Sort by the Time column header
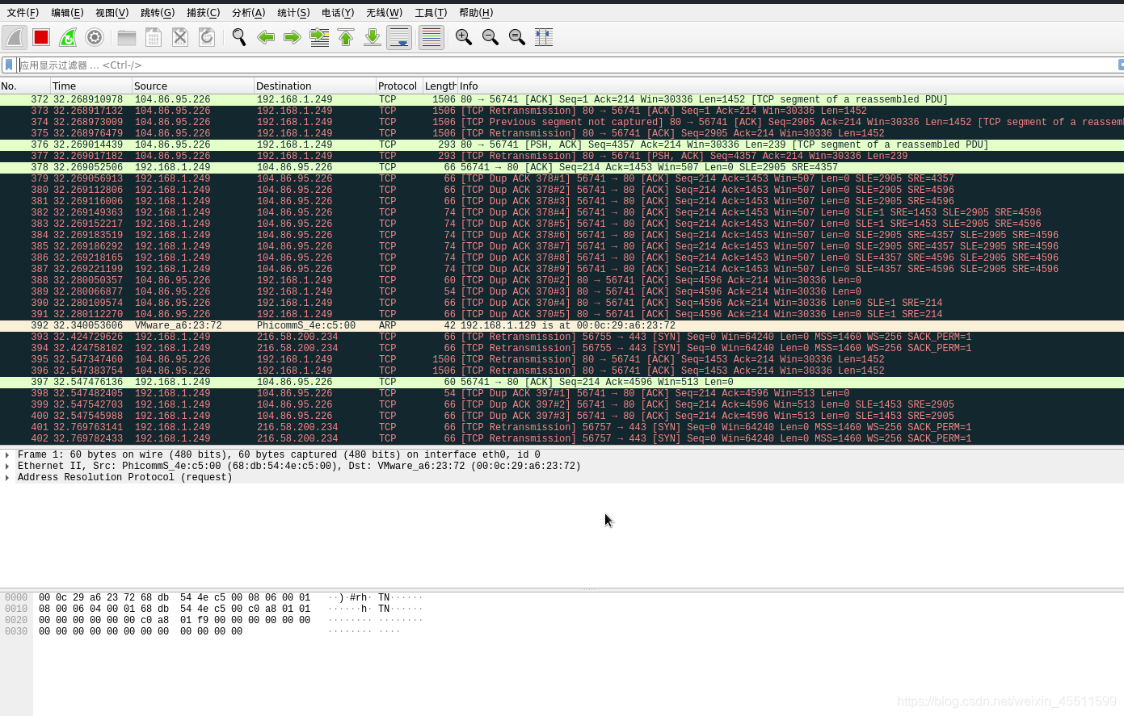This screenshot has height=716, width=1124. coord(91,86)
